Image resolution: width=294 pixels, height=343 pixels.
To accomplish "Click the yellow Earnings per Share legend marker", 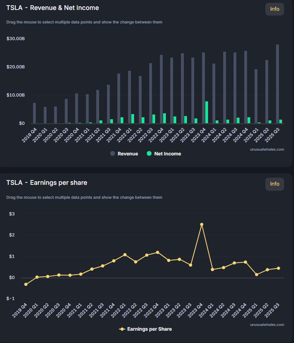I will click(122, 329).
